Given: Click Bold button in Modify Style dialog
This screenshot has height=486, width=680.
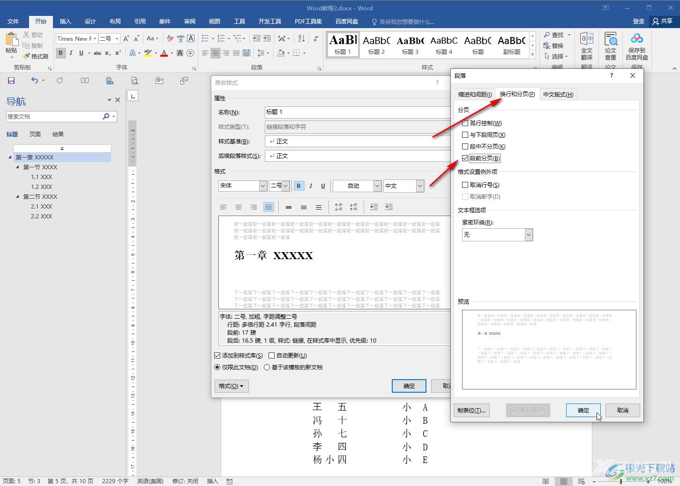Looking at the screenshot, I should pyautogui.click(x=299, y=186).
